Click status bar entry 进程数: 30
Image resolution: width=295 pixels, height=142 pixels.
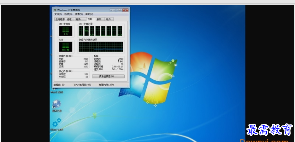pyautogui.click(x=59, y=85)
